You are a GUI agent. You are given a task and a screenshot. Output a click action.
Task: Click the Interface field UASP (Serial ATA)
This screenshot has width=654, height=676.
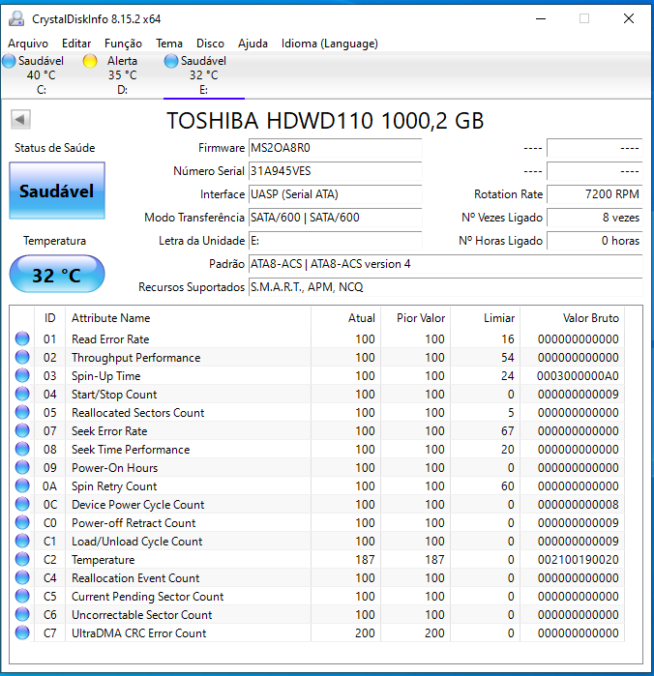[335, 194]
